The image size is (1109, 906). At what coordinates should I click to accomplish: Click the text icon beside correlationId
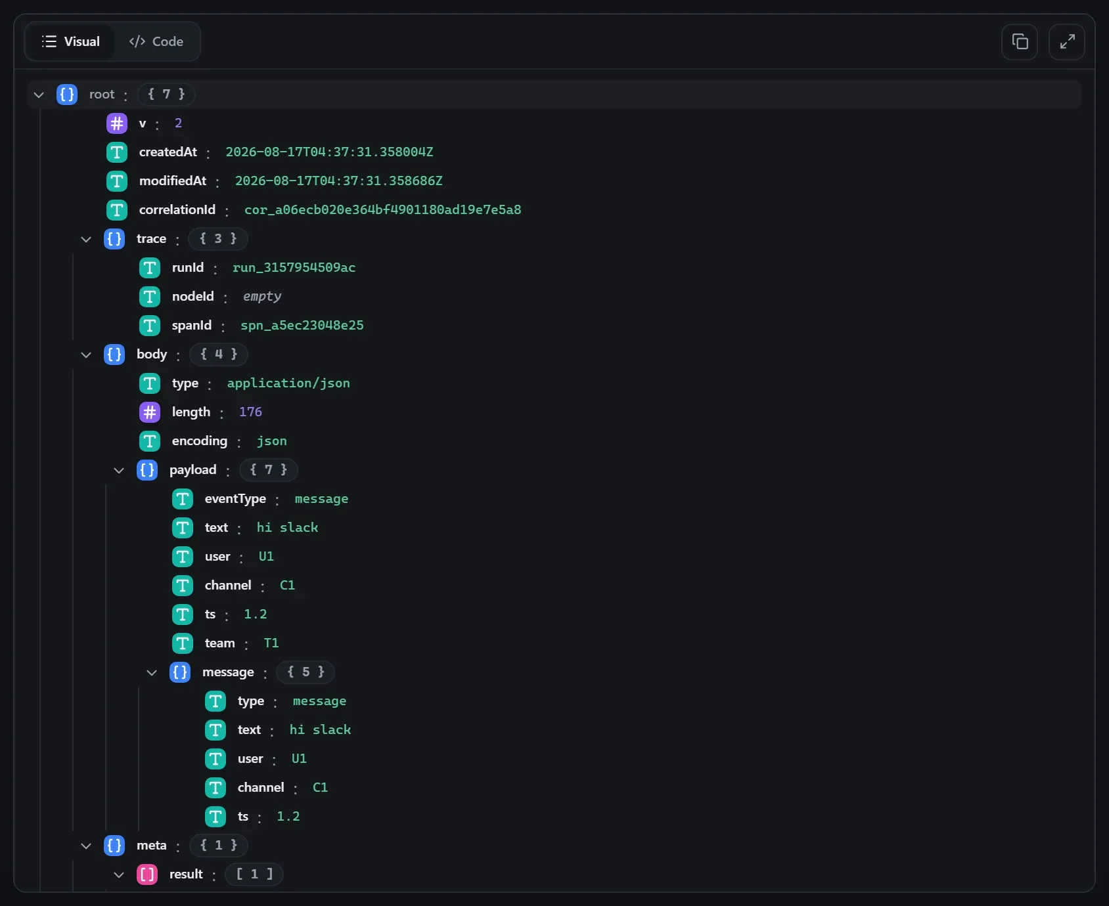[x=117, y=210]
